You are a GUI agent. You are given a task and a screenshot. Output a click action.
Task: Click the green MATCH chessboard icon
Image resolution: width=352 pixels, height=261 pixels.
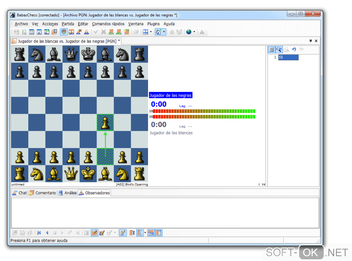pyautogui.click(x=119, y=32)
